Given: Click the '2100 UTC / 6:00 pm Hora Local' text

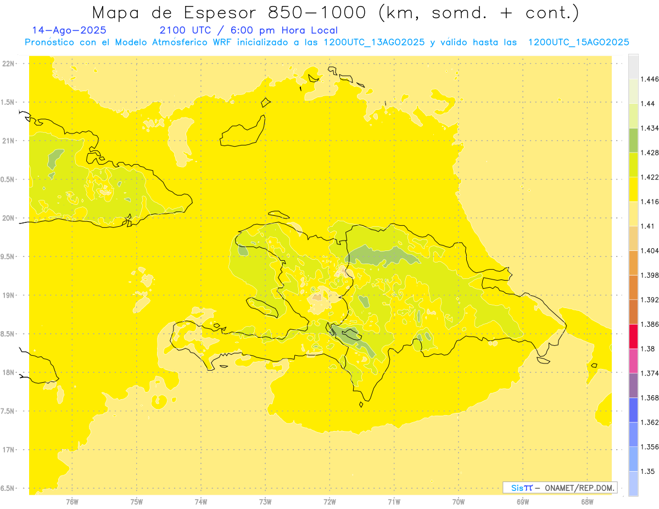Looking at the screenshot, I should tap(248, 30).
